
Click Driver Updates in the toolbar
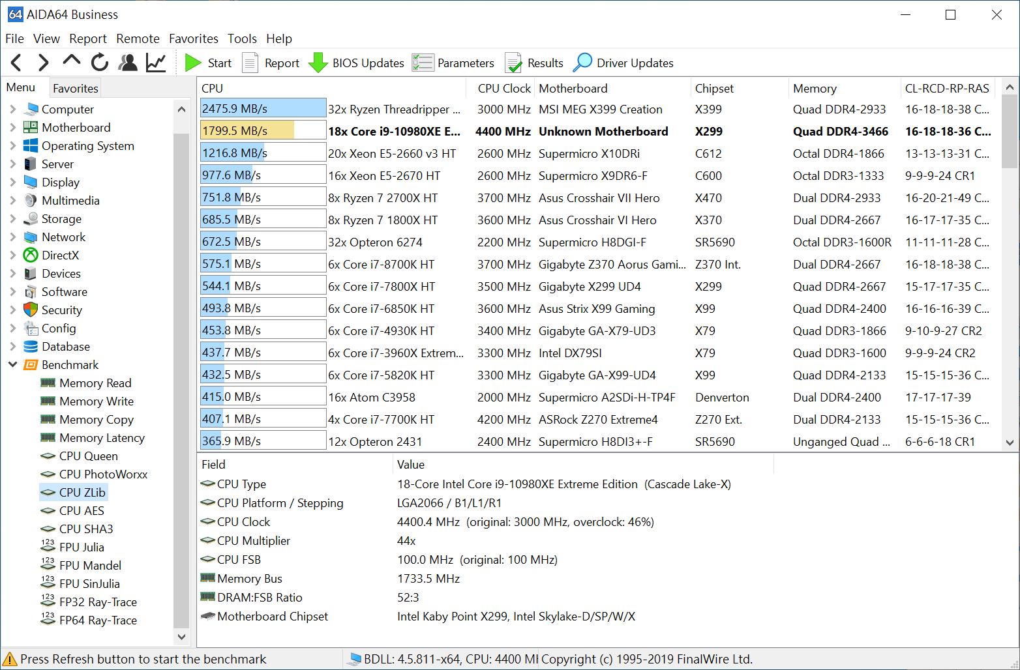623,63
